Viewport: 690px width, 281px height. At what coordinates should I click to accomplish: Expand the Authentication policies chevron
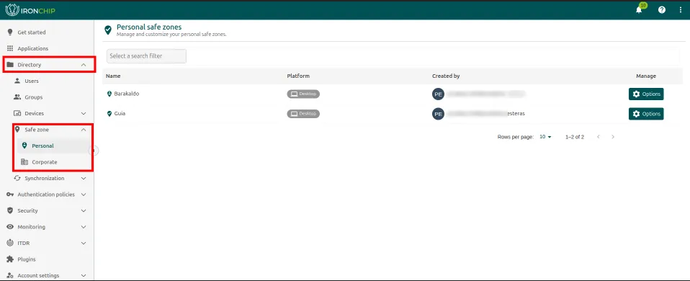[84, 195]
